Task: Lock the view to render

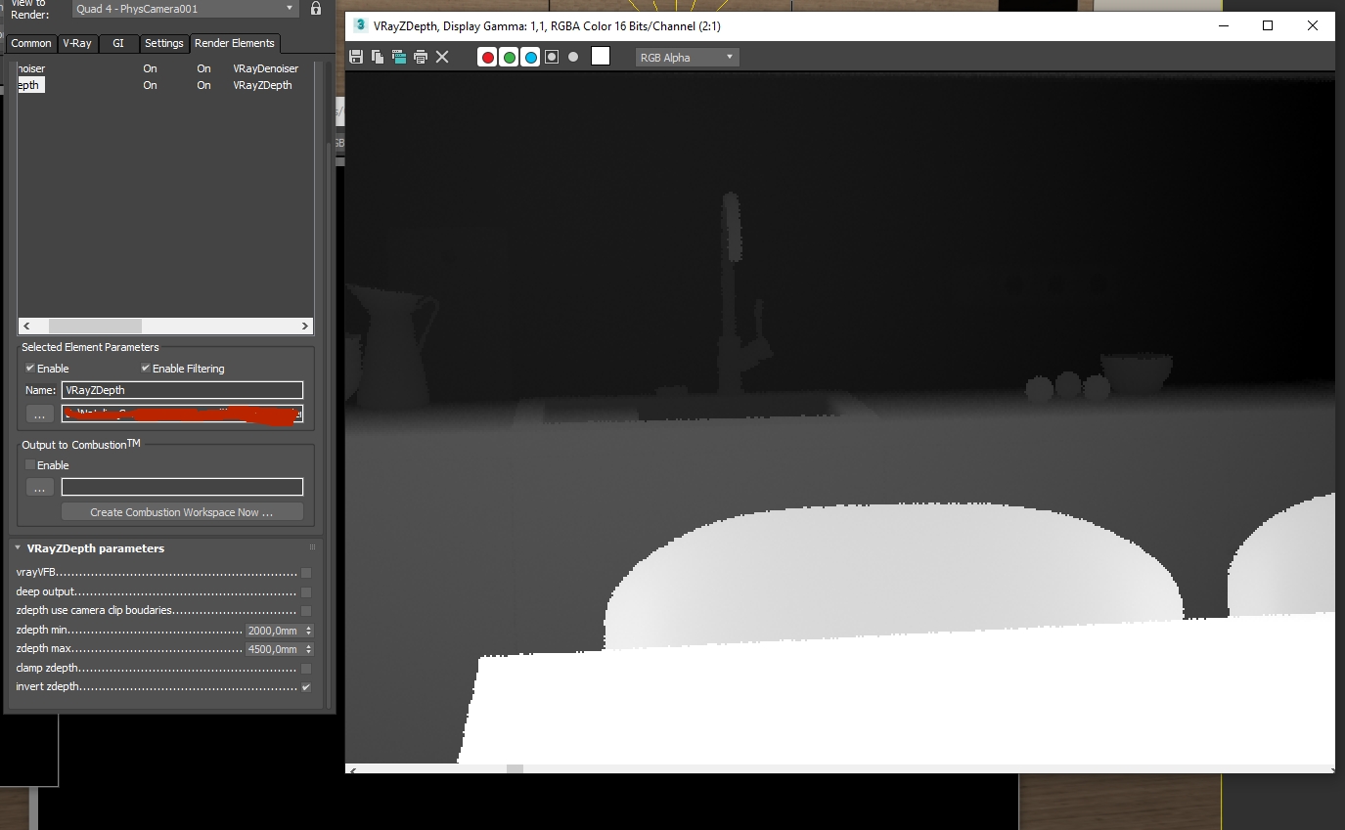Action: [316, 9]
